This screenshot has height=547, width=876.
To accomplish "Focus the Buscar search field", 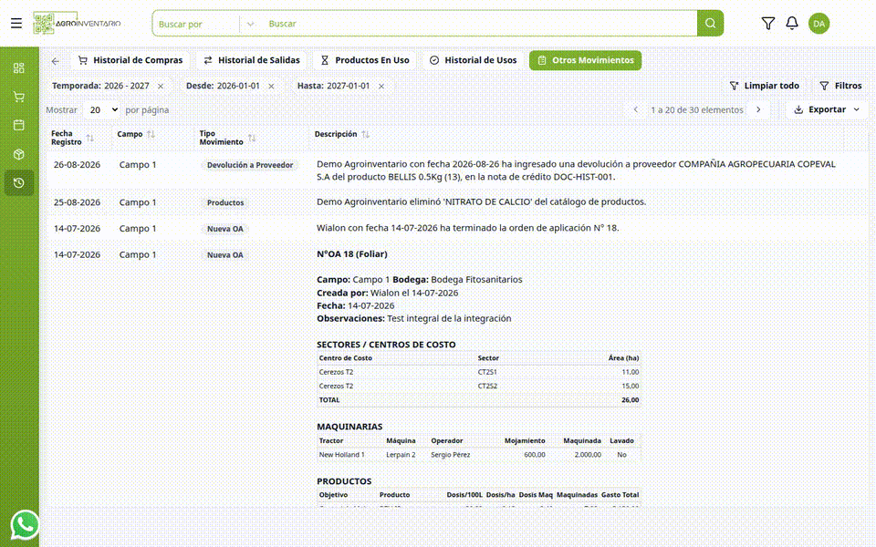I will click(479, 24).
